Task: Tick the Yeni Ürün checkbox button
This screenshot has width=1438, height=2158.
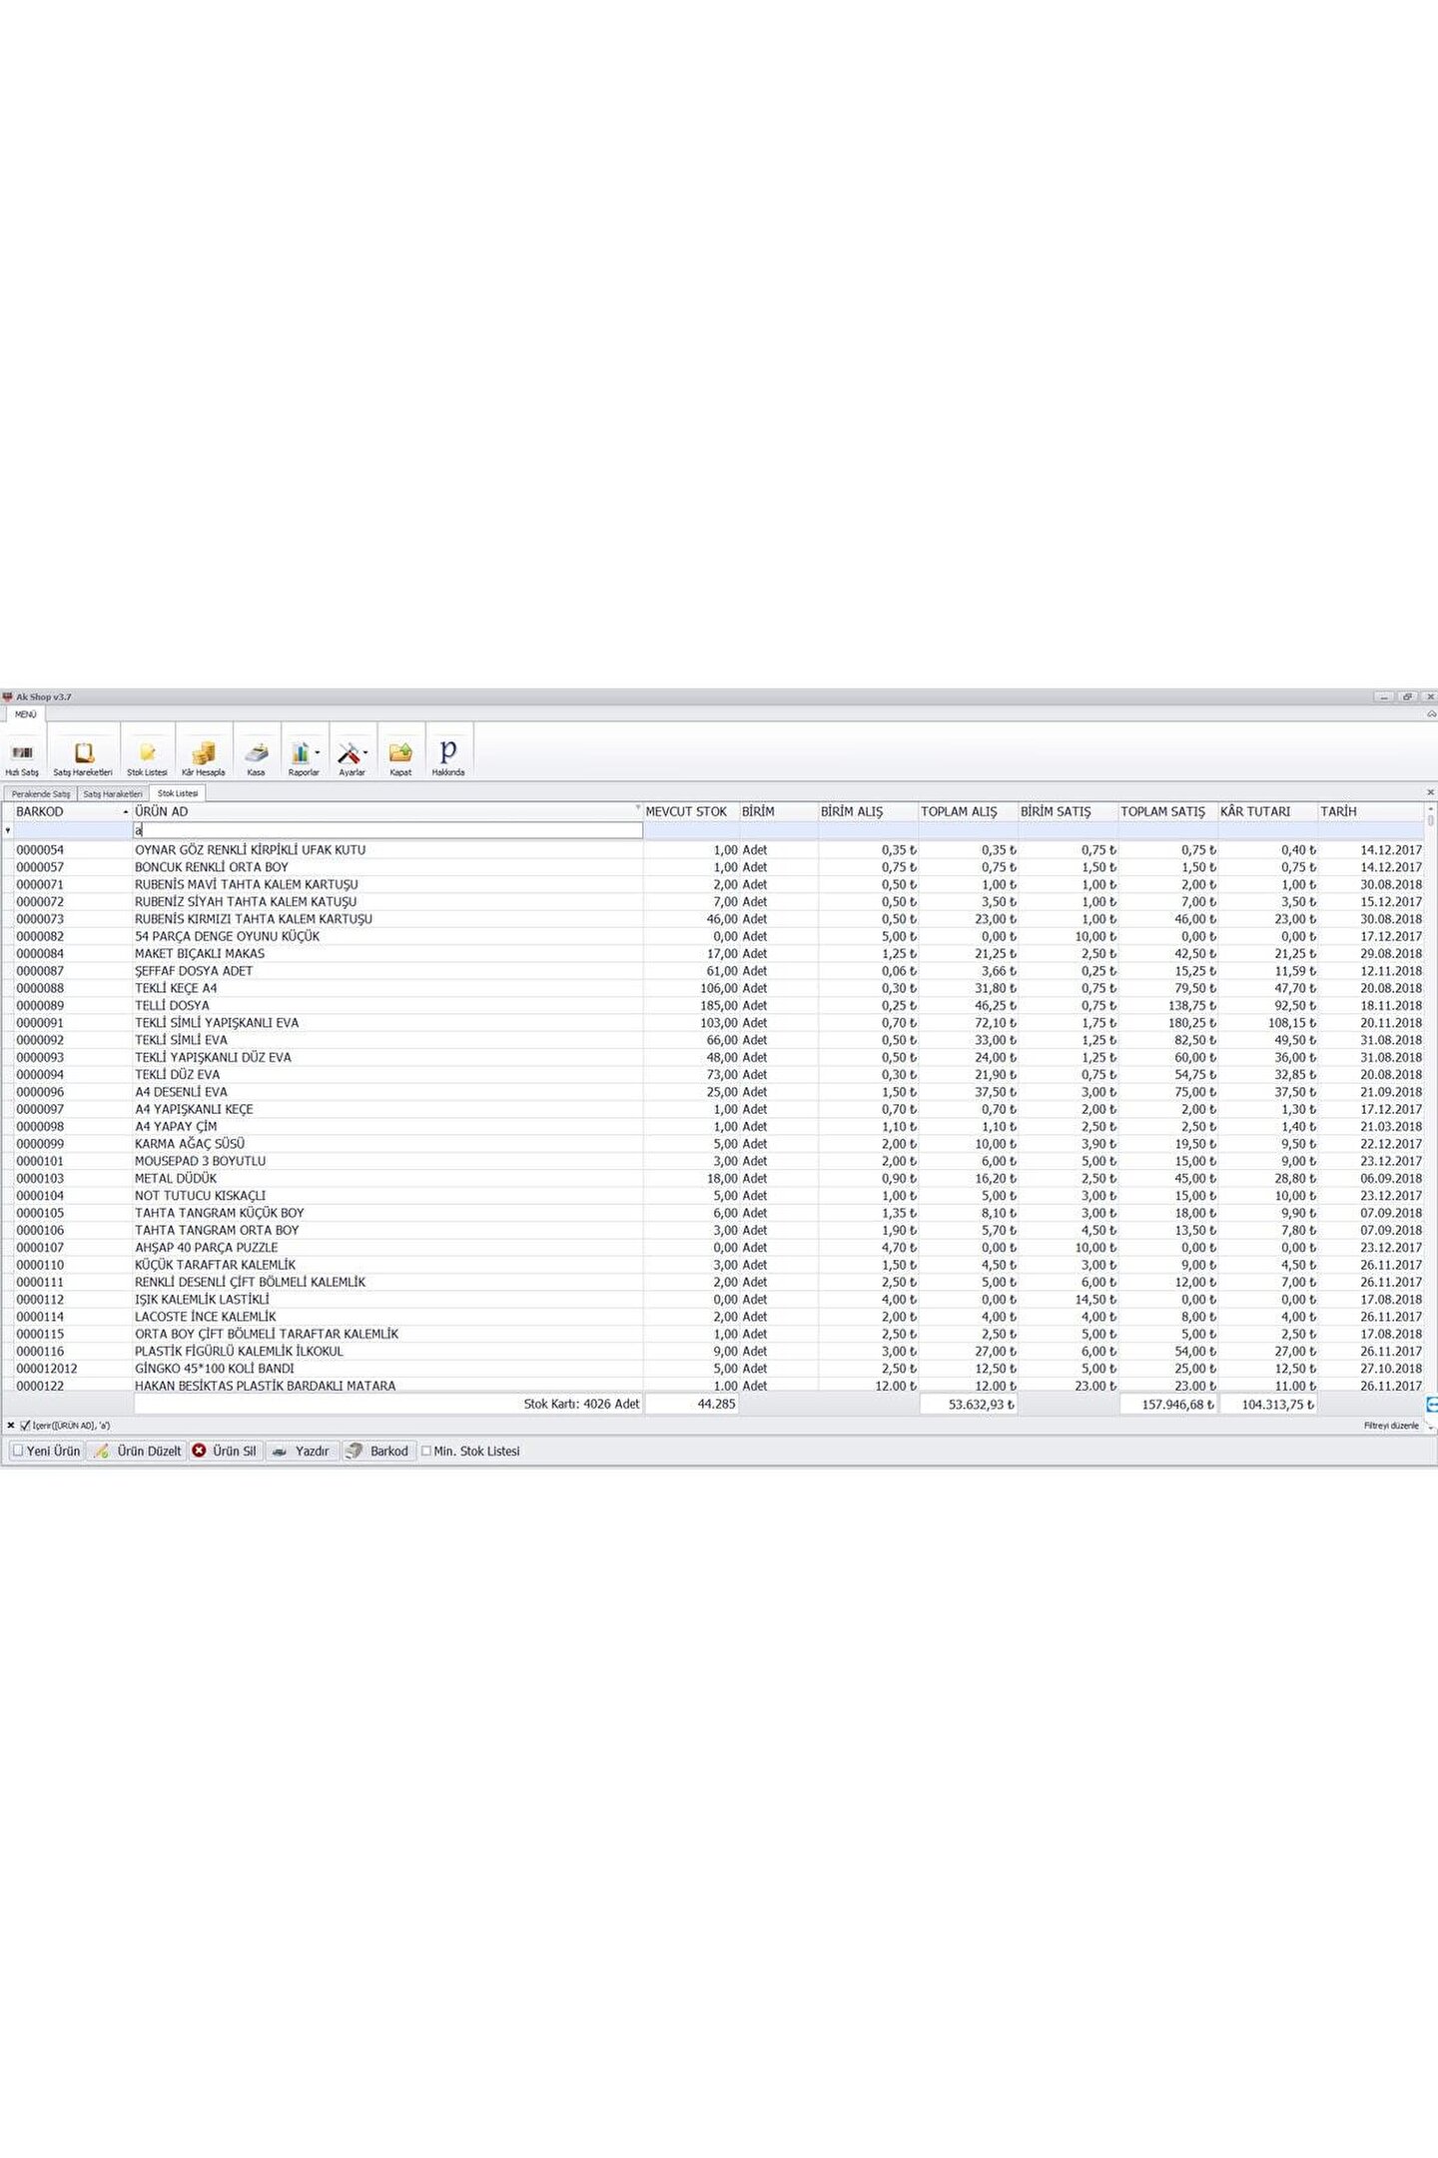Action: coord(18,1451)
